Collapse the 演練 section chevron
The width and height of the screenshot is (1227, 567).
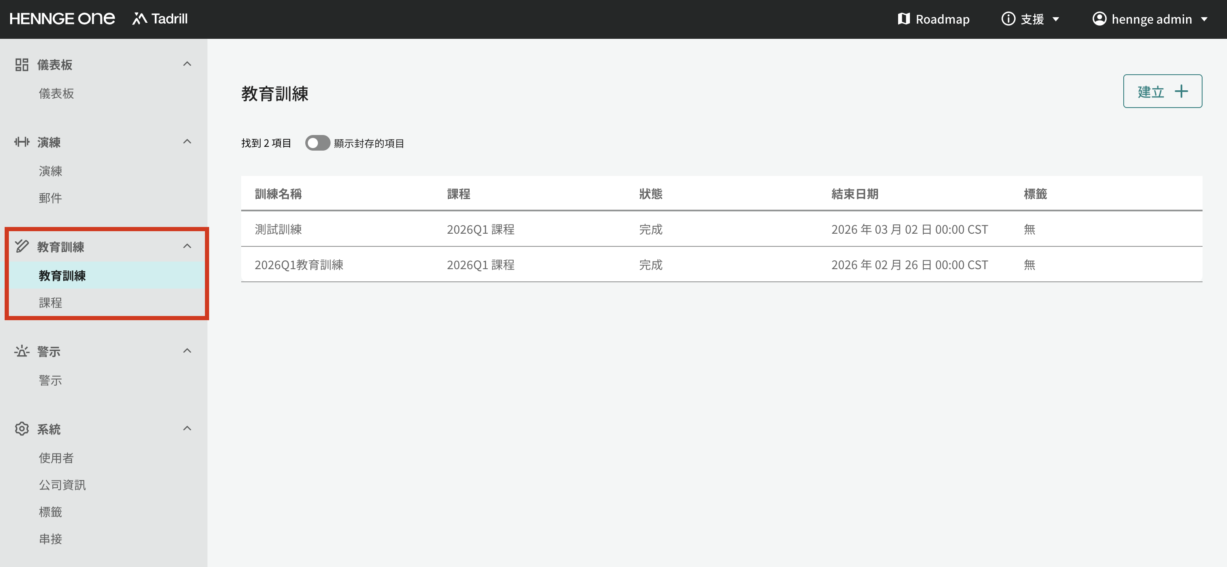[187, 141]
